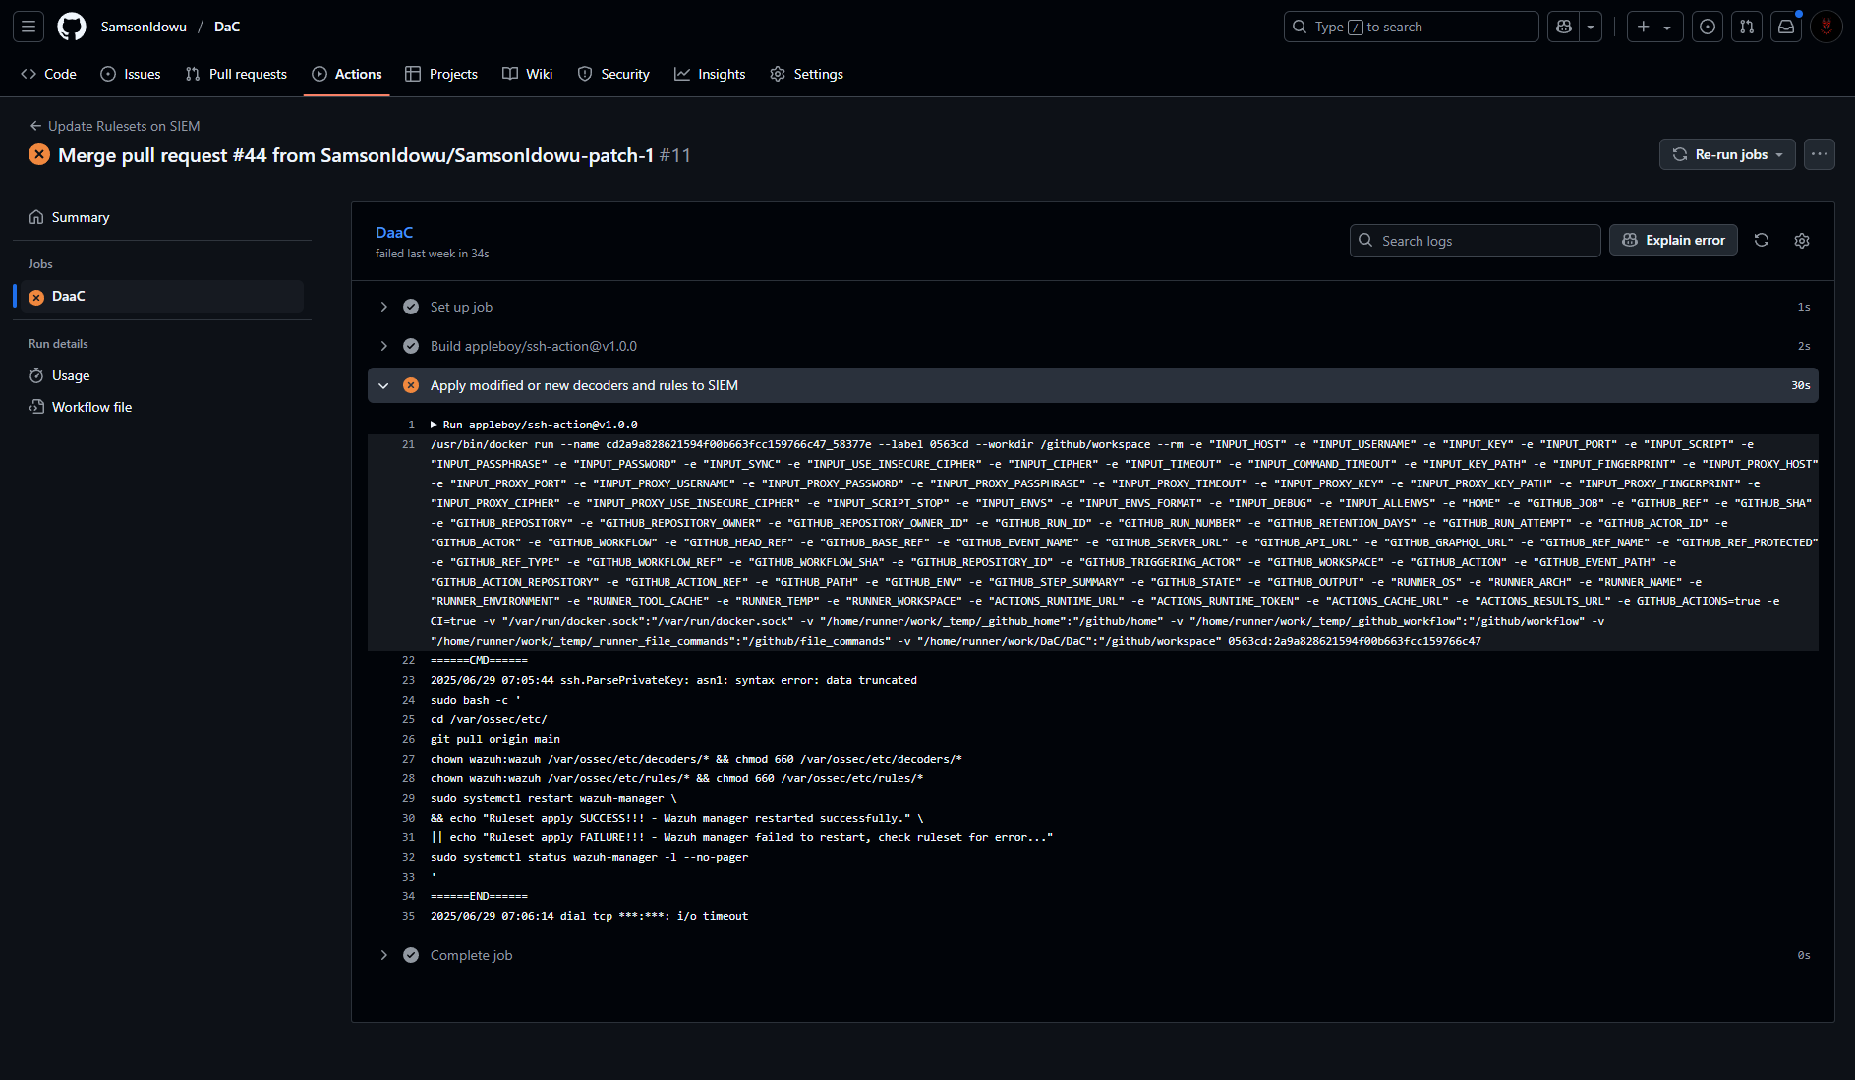The width and height of the screenshot is (1855, 1080).
Task: Expand the Set up job step
Action: click(1093, 307)
